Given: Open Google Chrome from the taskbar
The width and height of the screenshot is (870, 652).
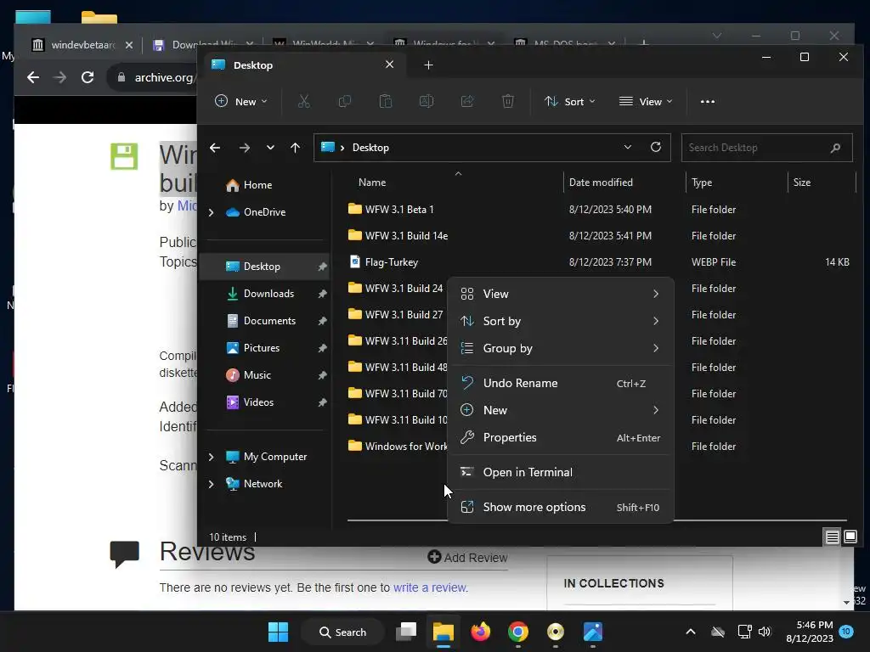Looking at the screenshot, I should coord(517,632).
